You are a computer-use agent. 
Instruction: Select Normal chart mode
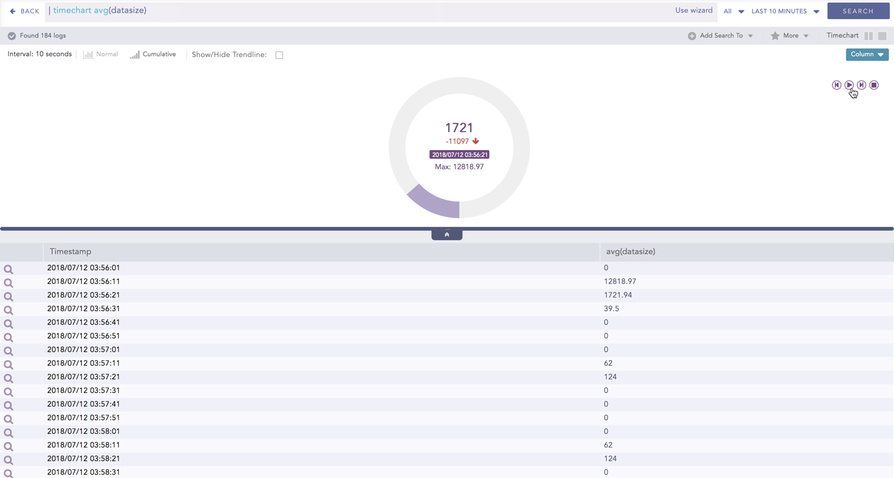(101, 55)
